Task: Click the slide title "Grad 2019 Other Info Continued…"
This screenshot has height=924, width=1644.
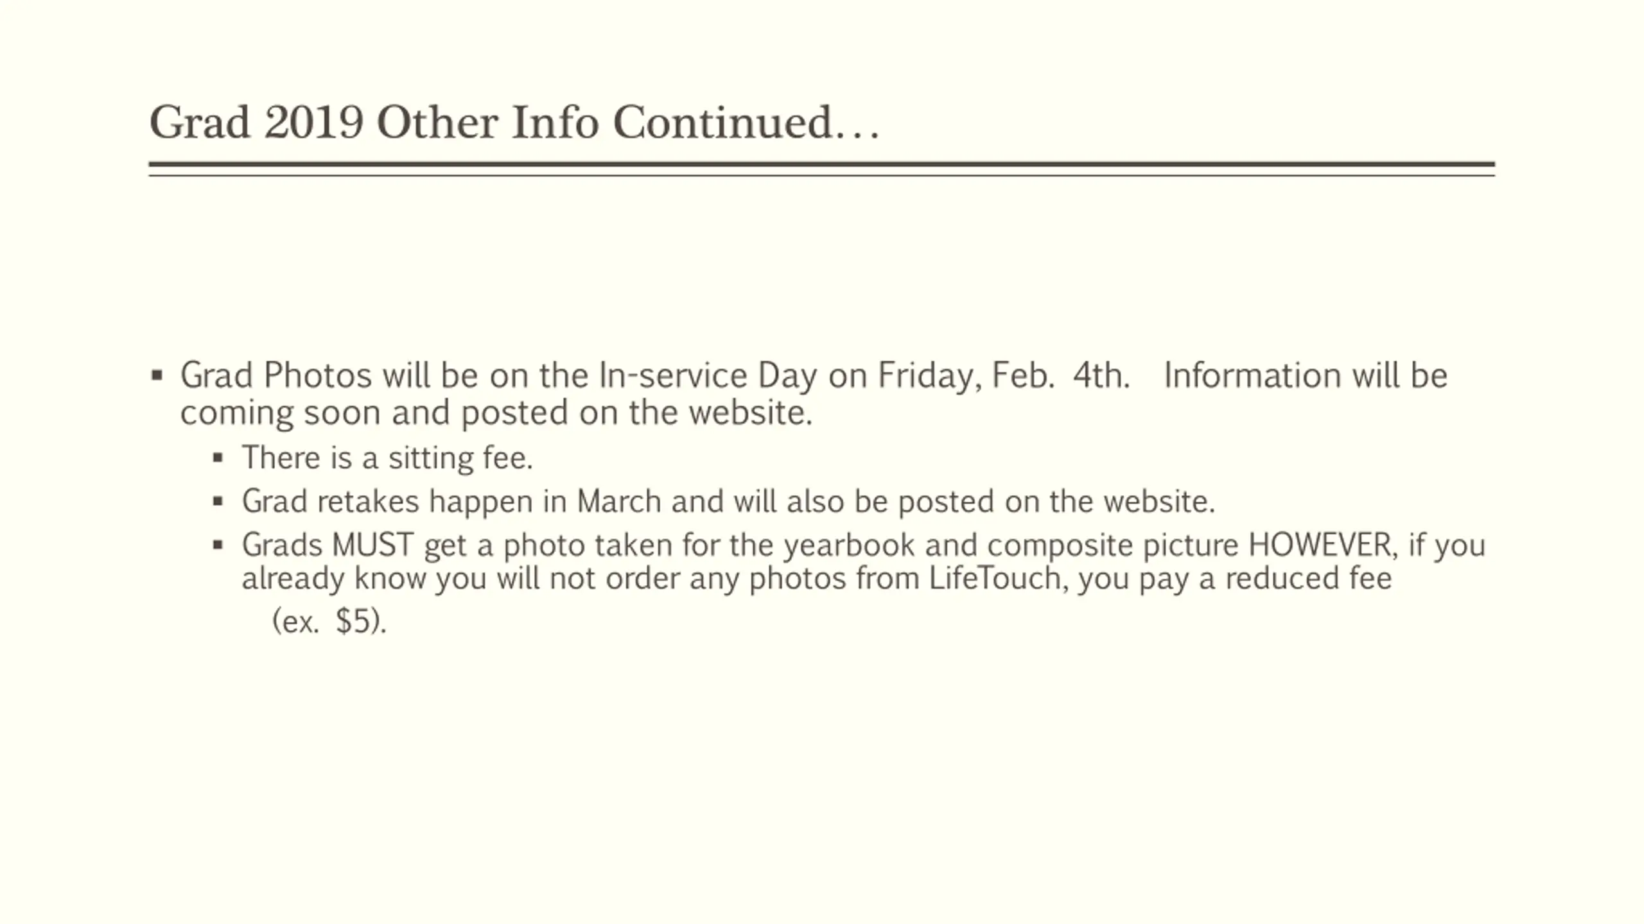Action: 514,123
